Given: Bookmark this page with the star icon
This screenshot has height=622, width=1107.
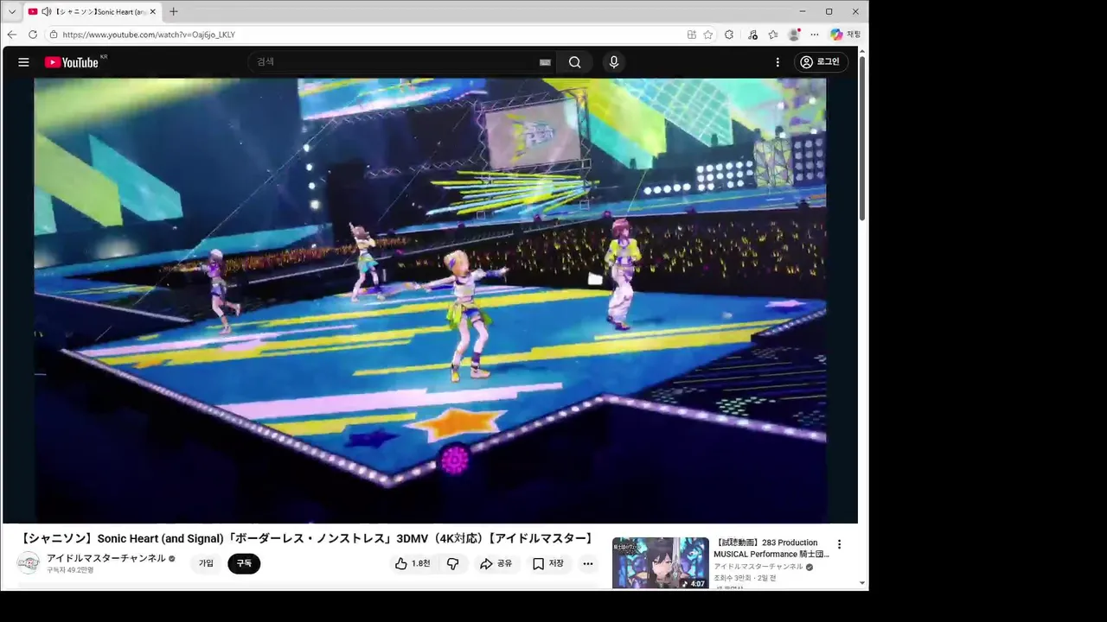Looking at the screenshot, I should click(708, 35).
